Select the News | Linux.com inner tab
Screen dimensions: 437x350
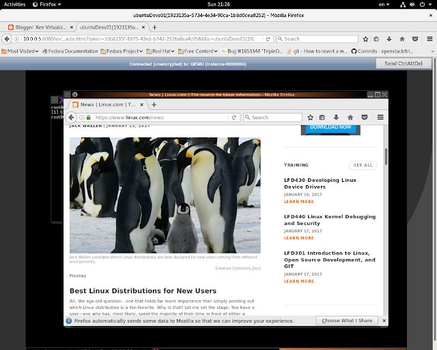tap(107, 105)
